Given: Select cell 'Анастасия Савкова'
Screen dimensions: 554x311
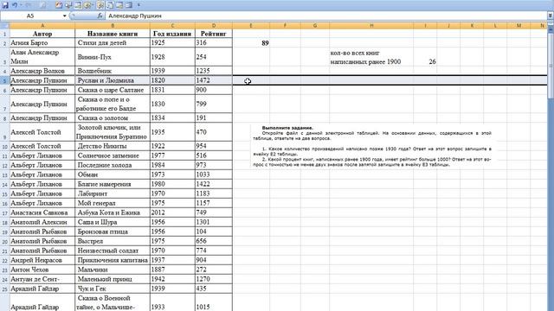Looking at the screenshot, I should [42, 213].
